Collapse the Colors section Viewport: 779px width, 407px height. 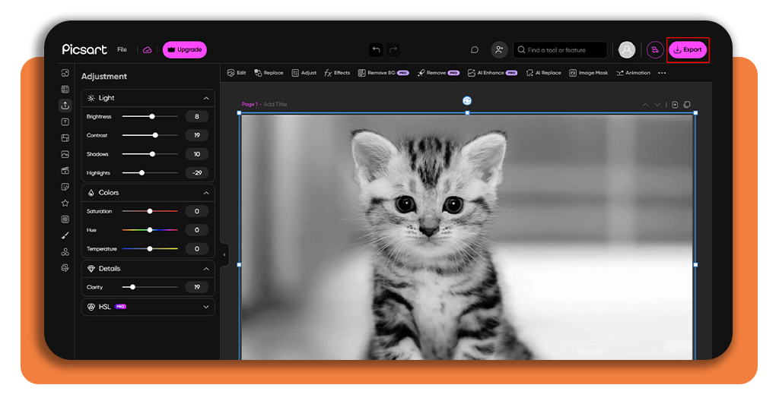click(206, 193)
